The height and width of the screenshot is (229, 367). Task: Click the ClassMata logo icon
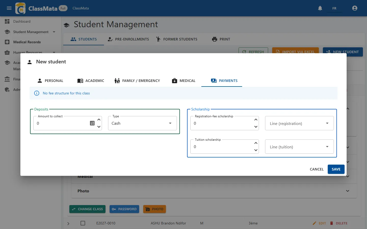click(x=21, y=8)
